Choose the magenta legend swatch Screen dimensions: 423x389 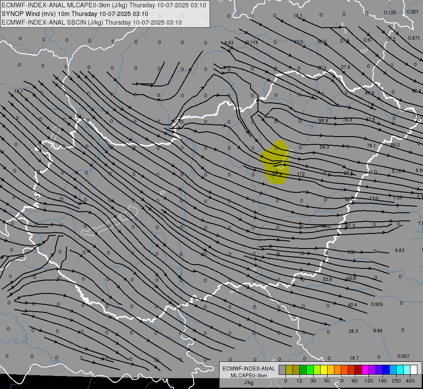[x=365, y=370]
